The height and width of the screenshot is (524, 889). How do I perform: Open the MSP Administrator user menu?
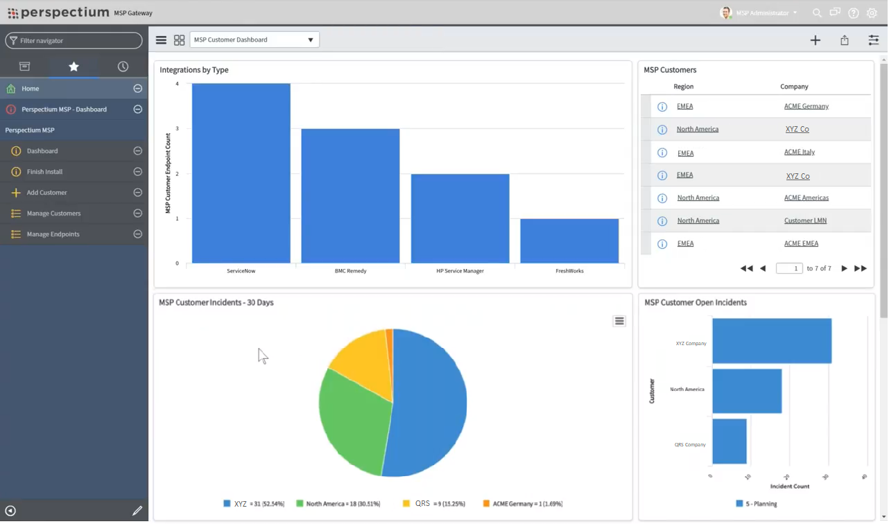(x=759, y=13)
